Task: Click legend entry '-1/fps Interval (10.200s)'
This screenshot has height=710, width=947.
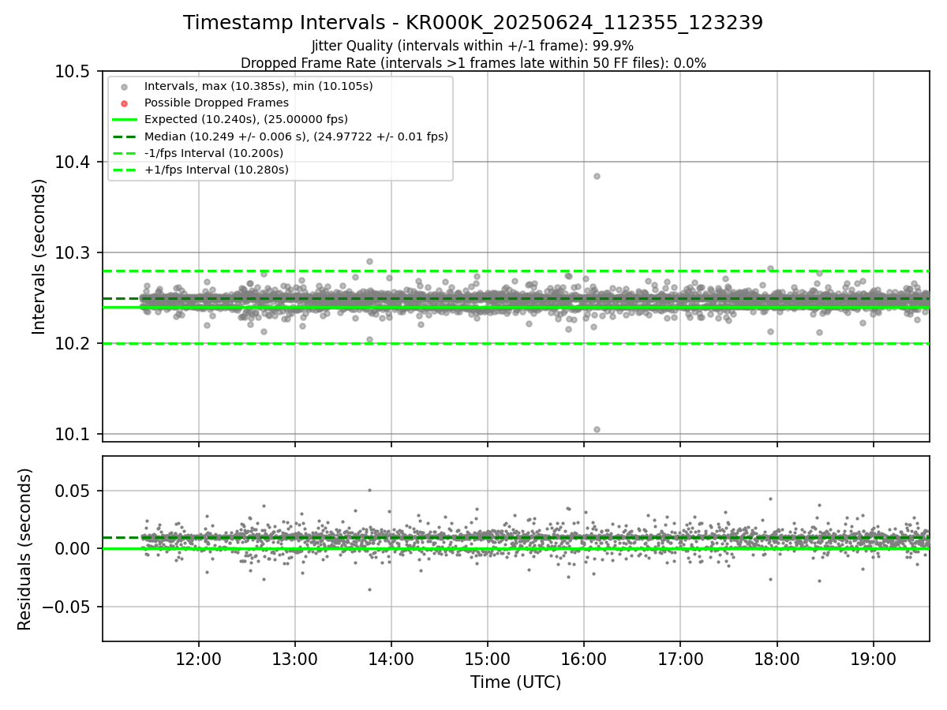Action: (x=214, y=153)
